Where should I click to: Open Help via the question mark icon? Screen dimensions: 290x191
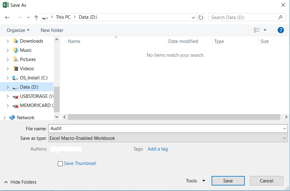281,30
